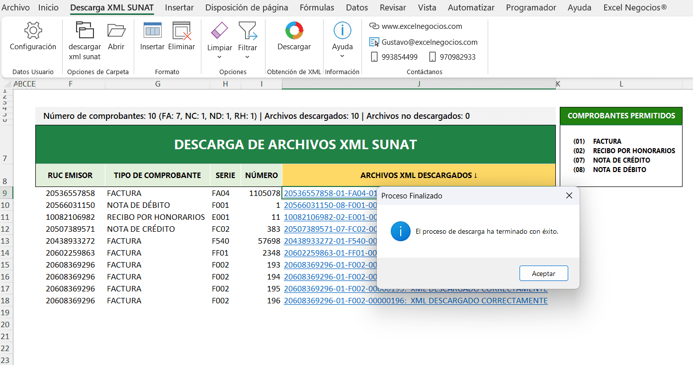The width and height of the screenshot is (693, 365).
Task: Click the Insertar format icon
Action: point(152,31)
